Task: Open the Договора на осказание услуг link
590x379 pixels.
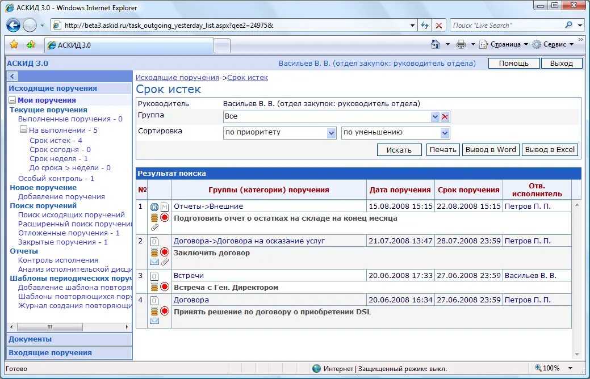Action: tap(249, 241)
